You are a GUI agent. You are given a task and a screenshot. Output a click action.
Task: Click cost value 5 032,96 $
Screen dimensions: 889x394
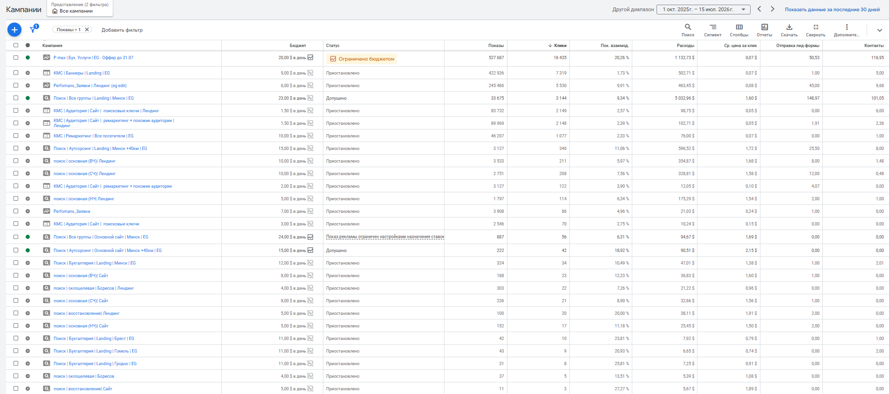click(x=684, y=98)
